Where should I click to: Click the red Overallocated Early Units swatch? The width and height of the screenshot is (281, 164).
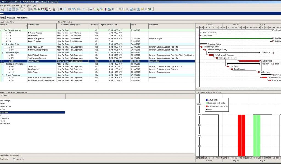pos(207,106)
